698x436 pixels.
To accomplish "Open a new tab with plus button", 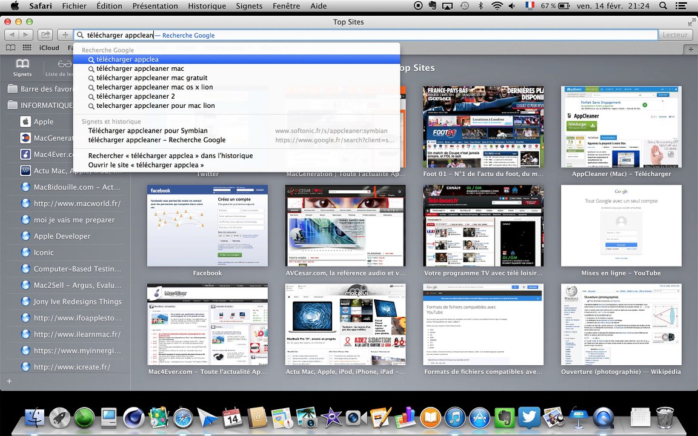I will coord(691,49).
